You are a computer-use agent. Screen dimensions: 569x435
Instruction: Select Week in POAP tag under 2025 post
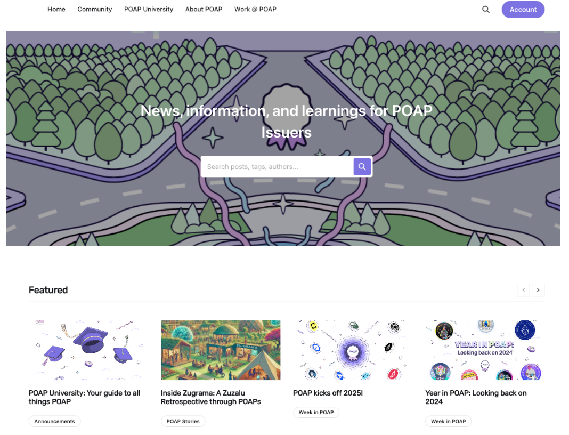tap(316, 412)
